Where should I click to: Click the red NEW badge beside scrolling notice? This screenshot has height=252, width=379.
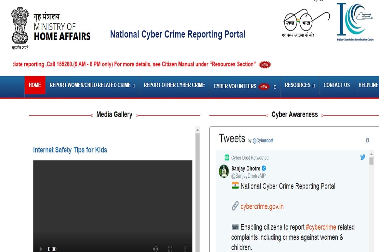(265, 65)
